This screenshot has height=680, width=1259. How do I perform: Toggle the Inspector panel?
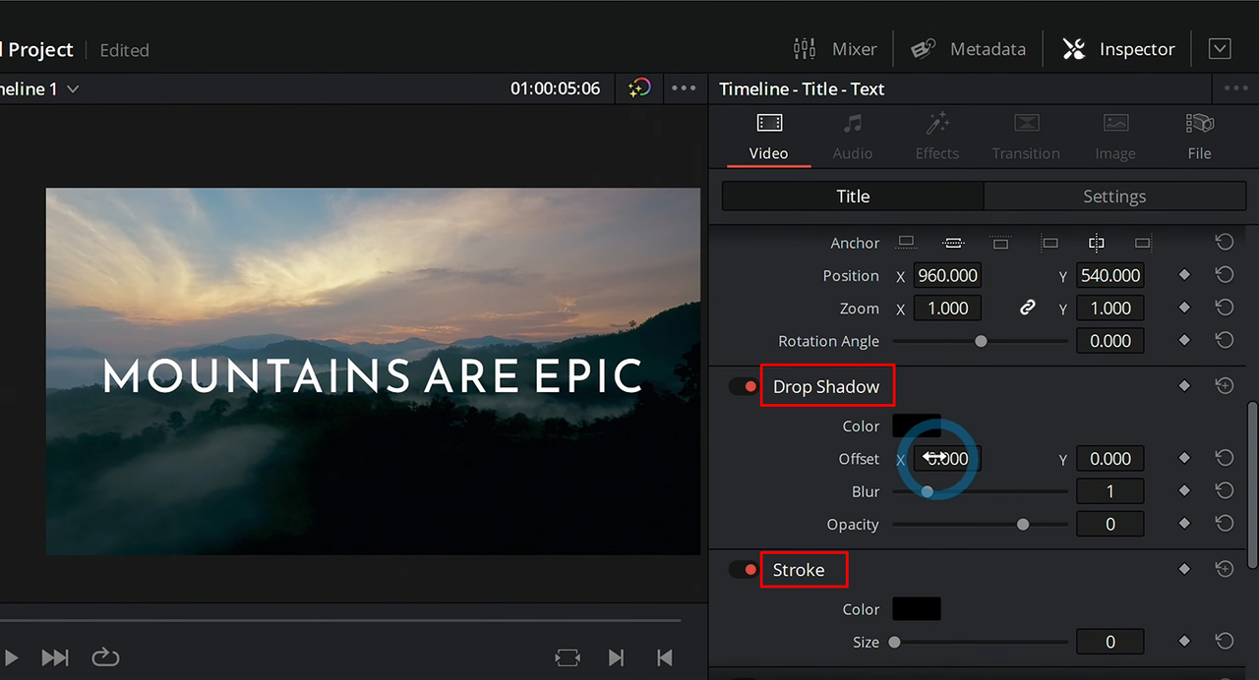pos(1118,49)
